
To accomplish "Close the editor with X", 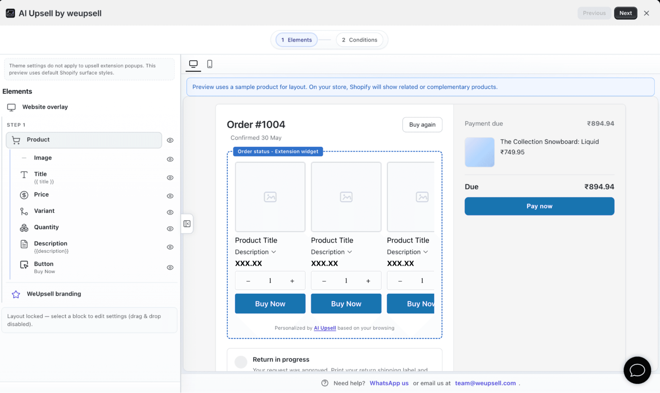I will pos(646,13).
